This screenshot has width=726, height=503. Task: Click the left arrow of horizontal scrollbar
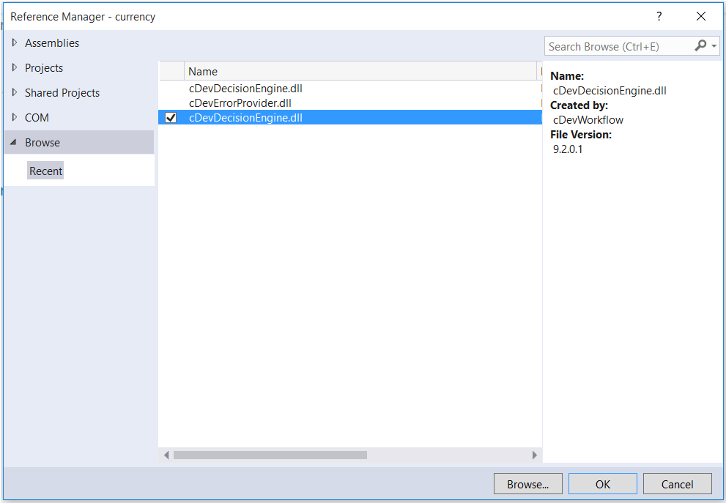tap(166, 455)
